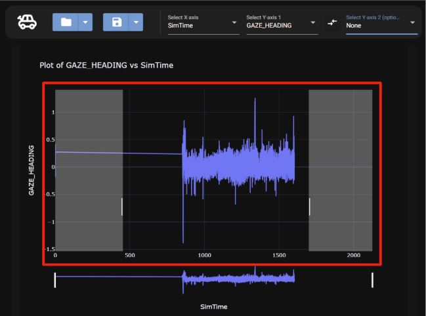Click the GAZE_HEADING y-axis label
The width and height of the screenshot is (426, 316).
tap(32, 170)
